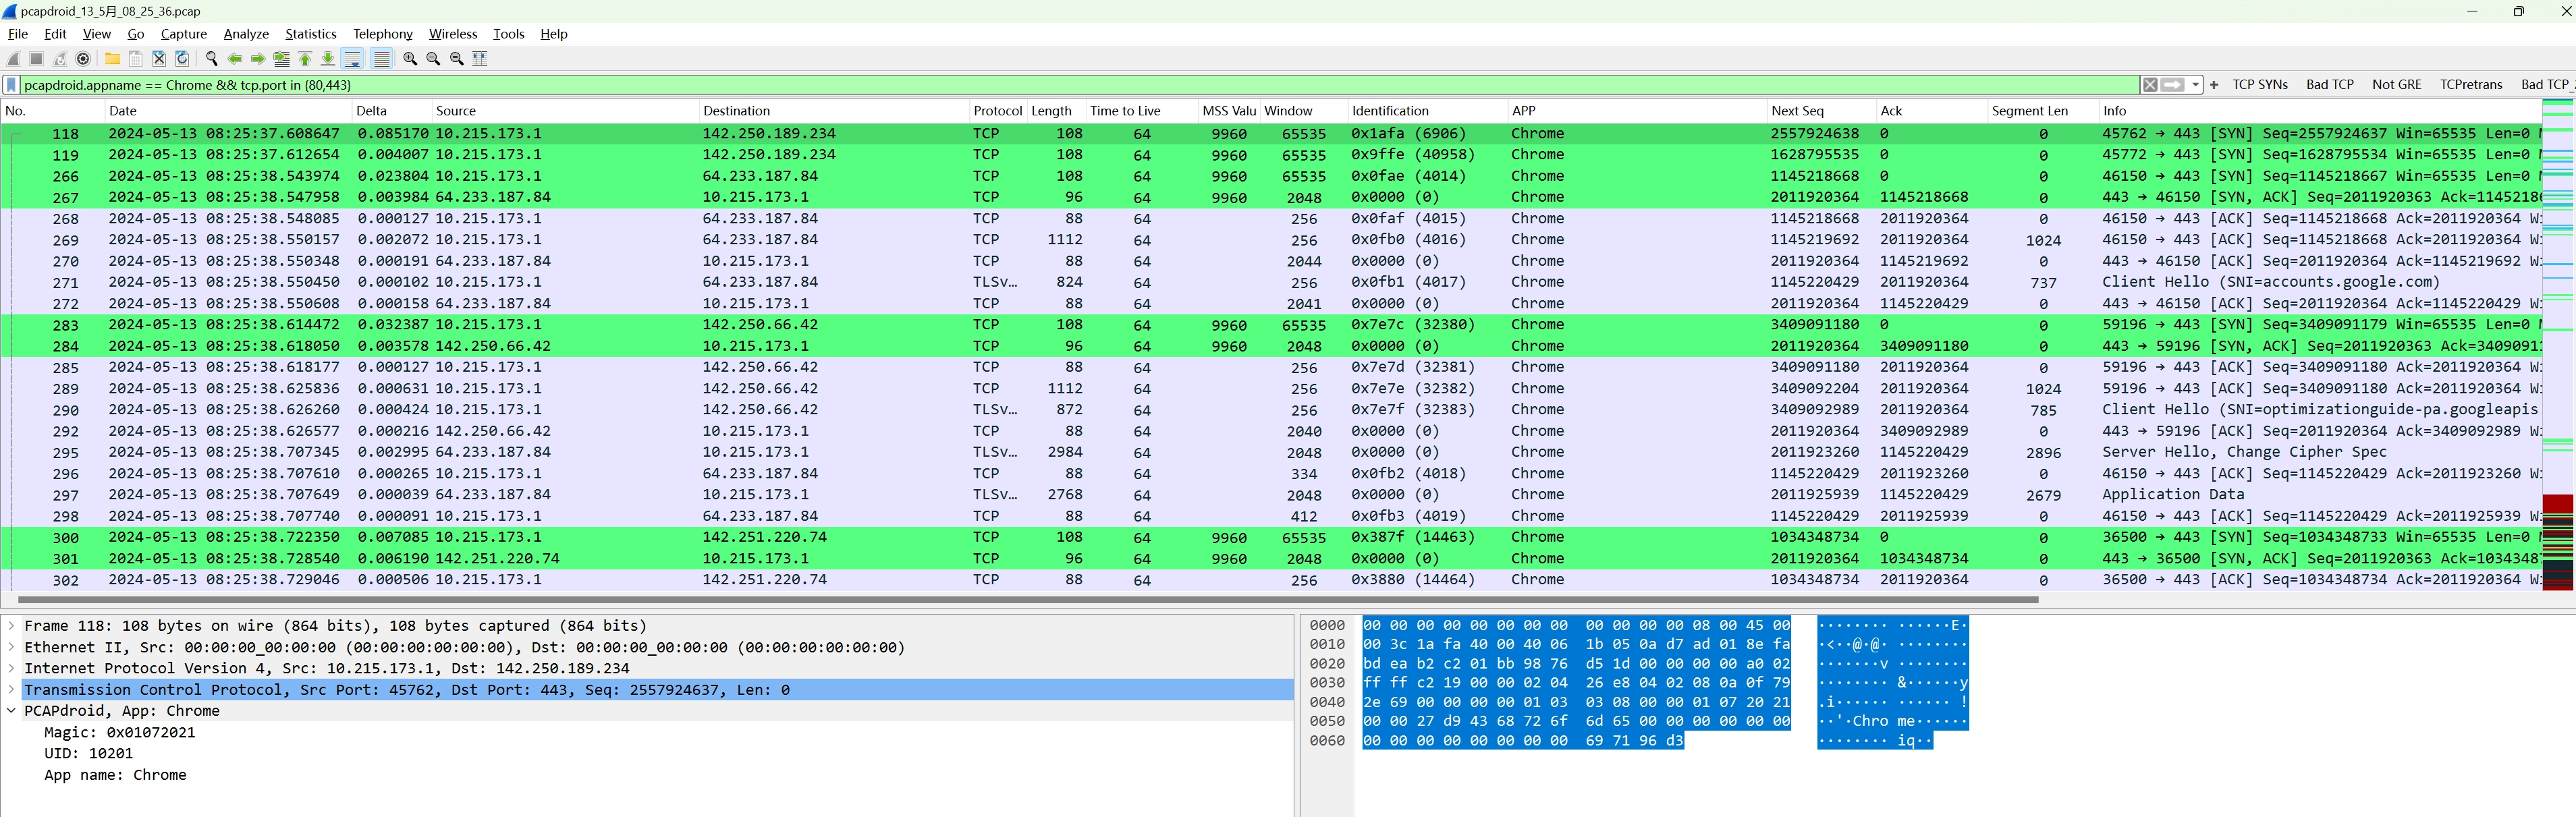The height and width of the screenshot is (817, 2576).
Task: Expand Frame 118 details row
Action: (11, 626)
